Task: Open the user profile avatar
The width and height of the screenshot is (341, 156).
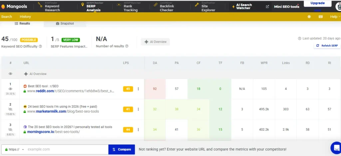Action: [338, 7]
